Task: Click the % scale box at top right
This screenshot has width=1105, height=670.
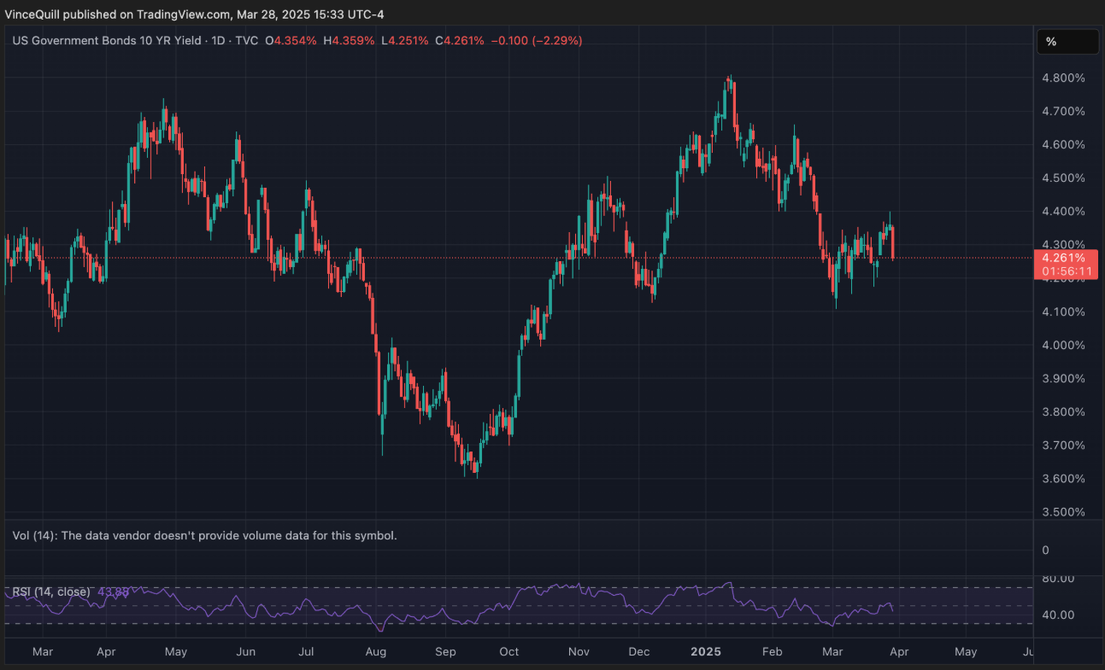Action: pyautogui.click(x=1067, y=42)
